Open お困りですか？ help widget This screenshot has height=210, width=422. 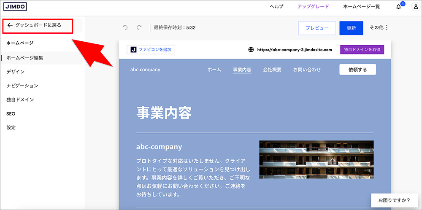click(x=394, y=200)
